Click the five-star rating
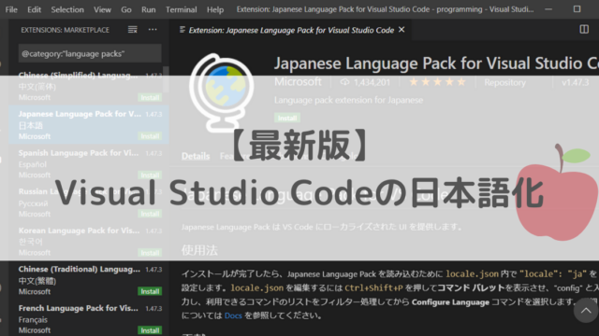 (437, 82)
